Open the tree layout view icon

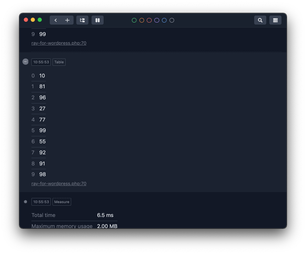tap(82, 20)
